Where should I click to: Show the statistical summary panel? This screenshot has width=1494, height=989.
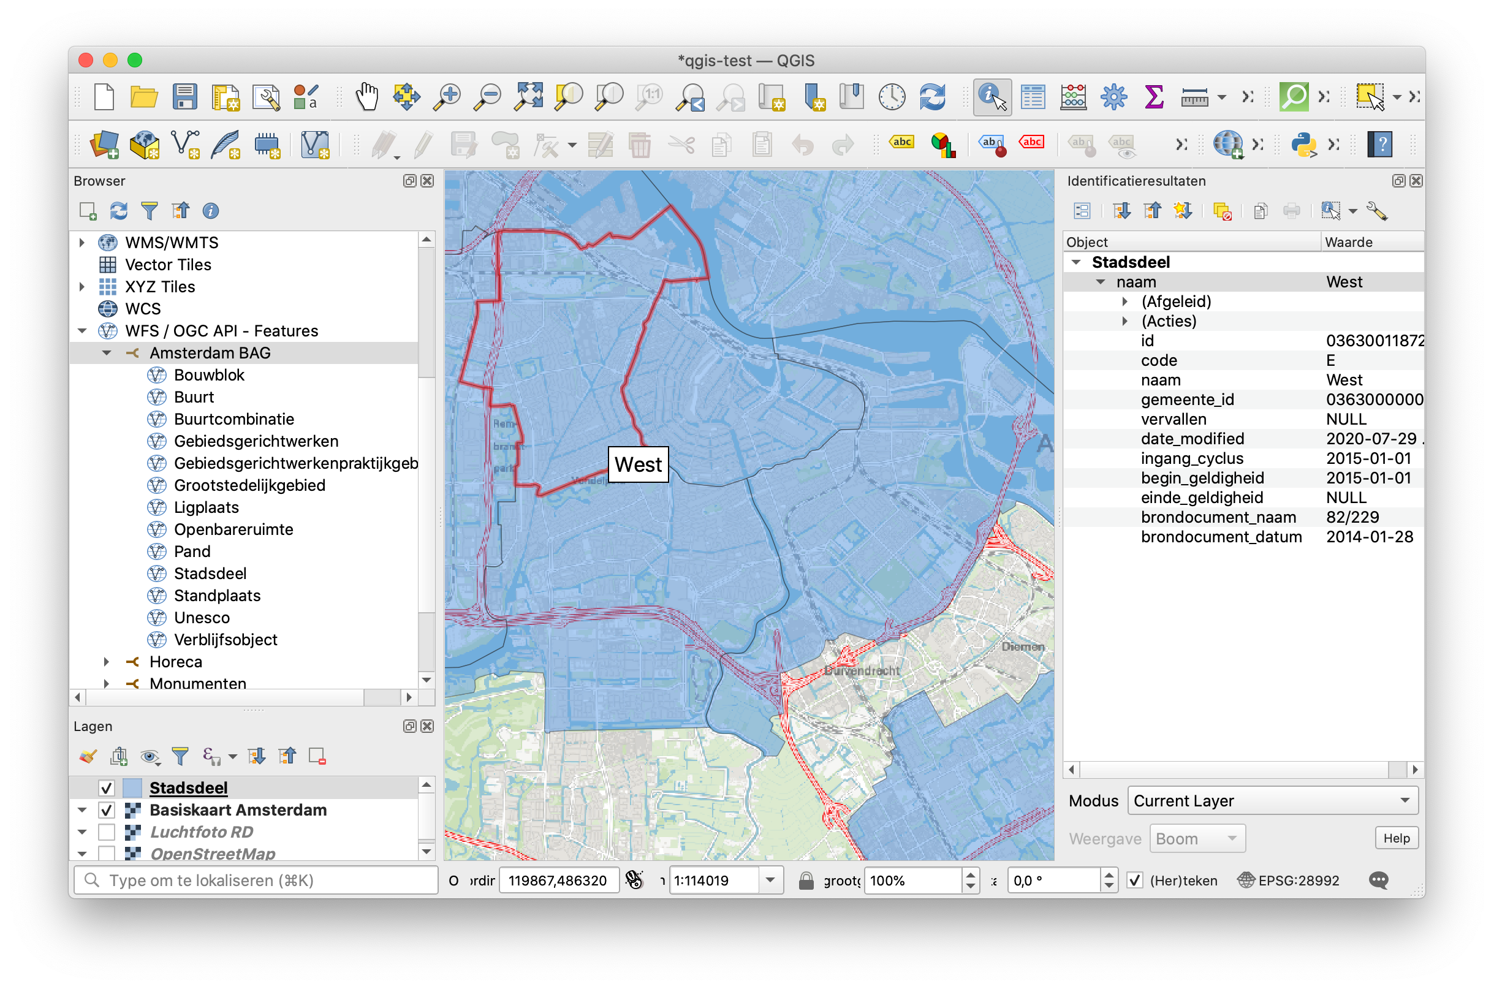1154,96
